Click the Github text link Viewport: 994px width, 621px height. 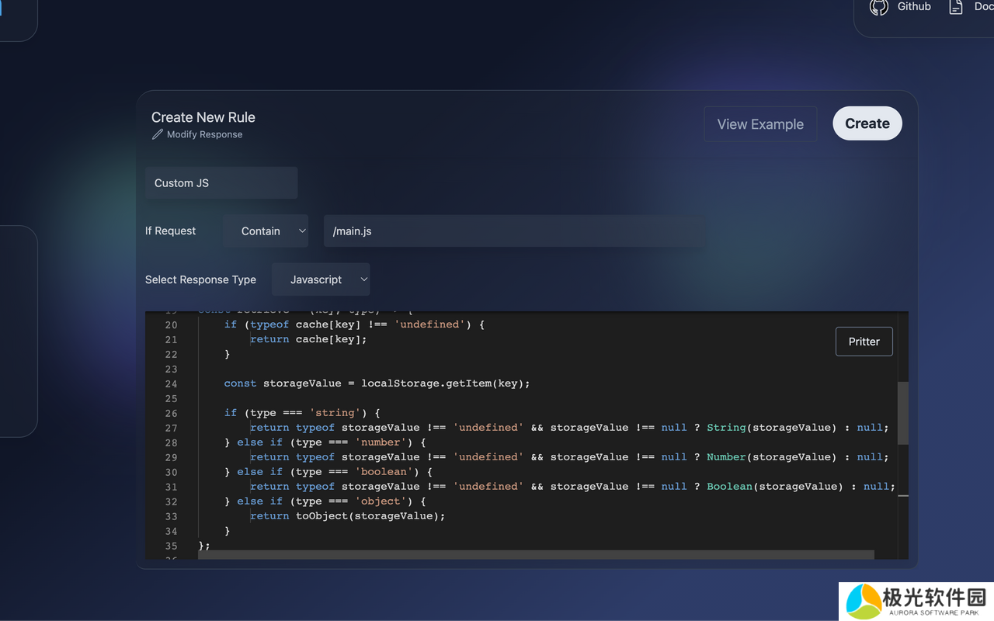click(x=914, y=6)
